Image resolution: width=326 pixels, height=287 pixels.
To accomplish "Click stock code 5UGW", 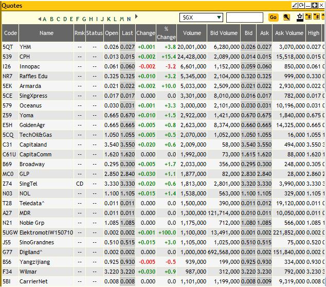I will [x=10, y=232].
